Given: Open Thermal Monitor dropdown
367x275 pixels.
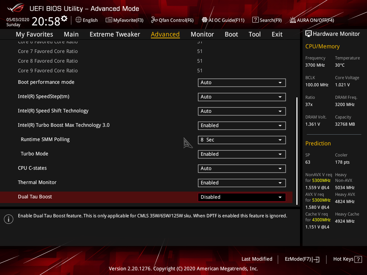Looking at the screenshot, I should point(242,183).
